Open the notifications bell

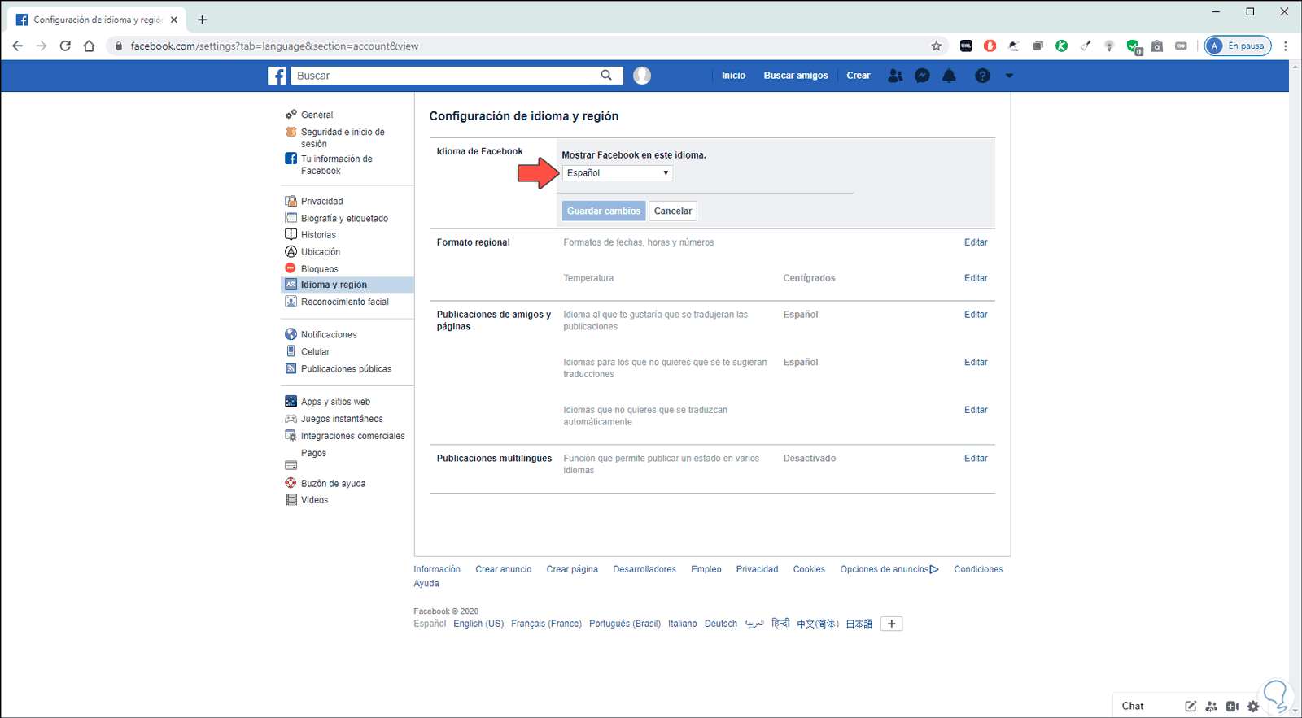coord(949,76)
